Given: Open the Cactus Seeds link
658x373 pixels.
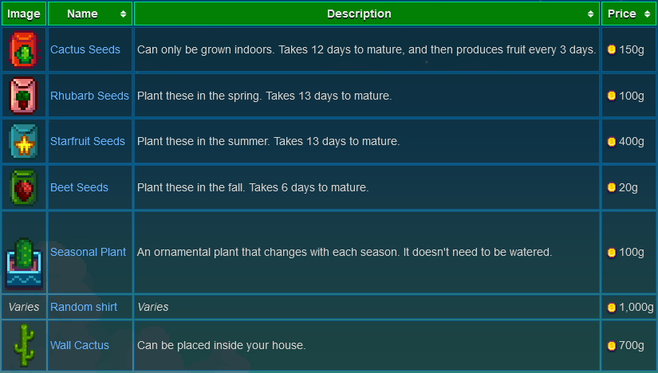Looking at the screenshot, I should tap(85, 49).
